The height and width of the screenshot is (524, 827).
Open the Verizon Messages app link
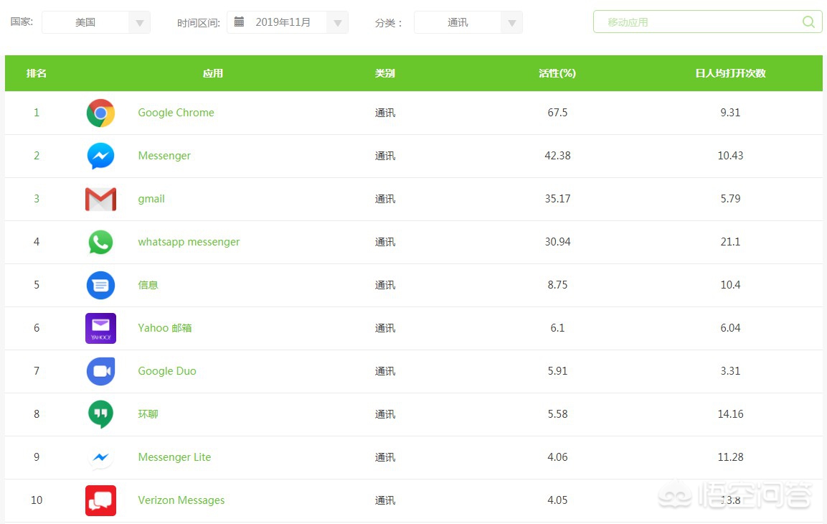click(x=181, y=500)
